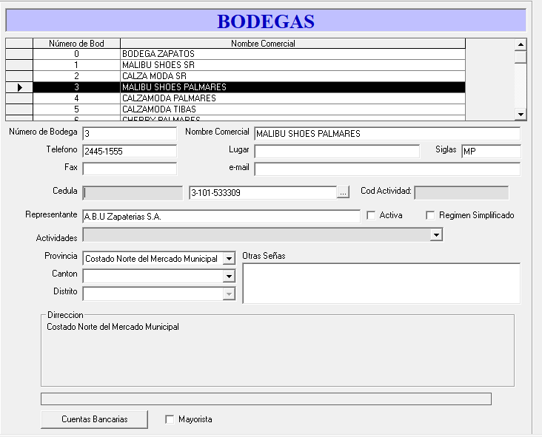
Task: Toggle the Activa checkbox
Action: [x=372, y=215]
